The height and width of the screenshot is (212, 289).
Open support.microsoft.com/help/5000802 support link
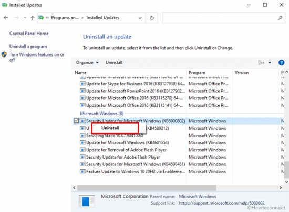222,203
